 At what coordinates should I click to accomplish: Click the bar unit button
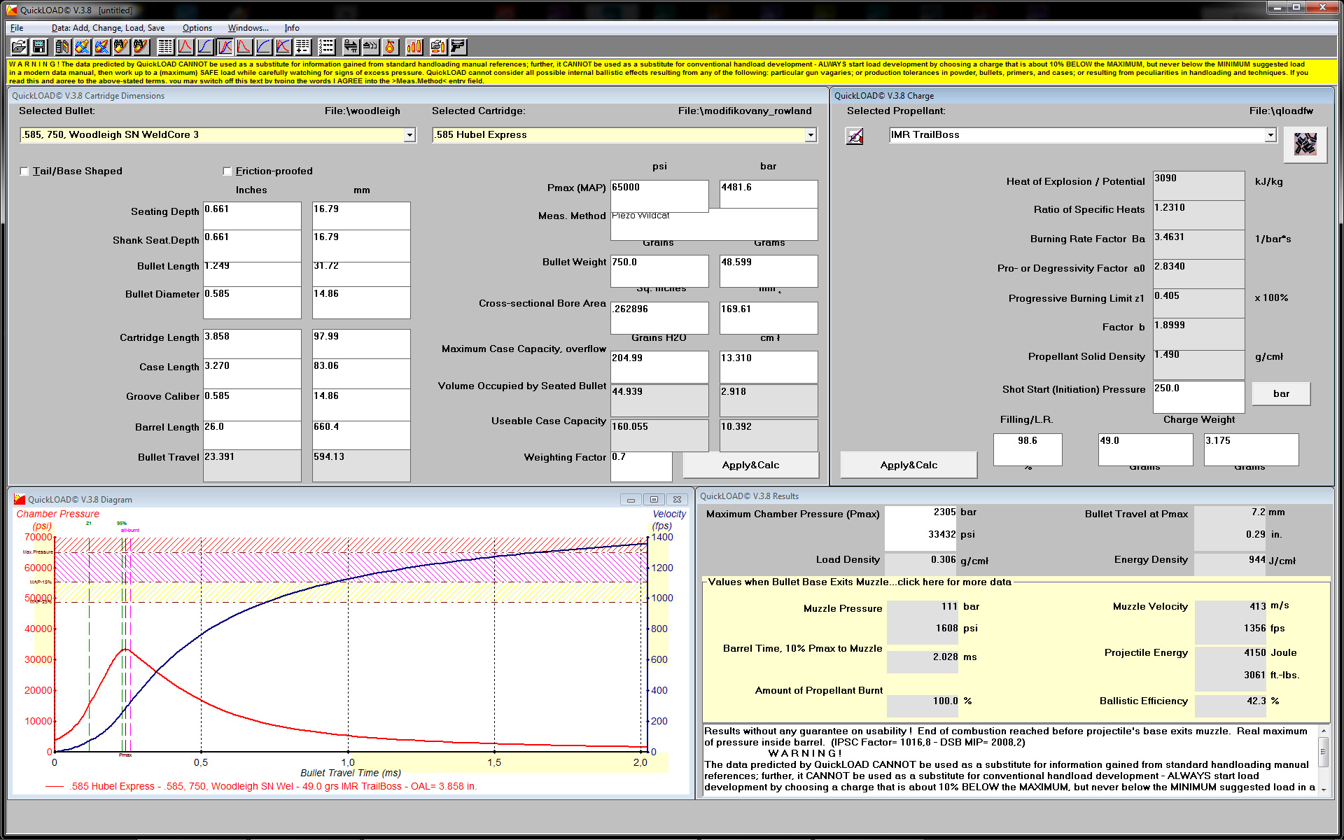1280,393
